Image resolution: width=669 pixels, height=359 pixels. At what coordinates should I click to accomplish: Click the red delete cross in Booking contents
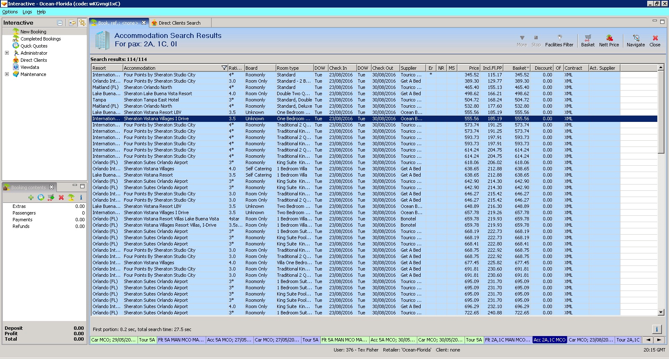(61, 197)
